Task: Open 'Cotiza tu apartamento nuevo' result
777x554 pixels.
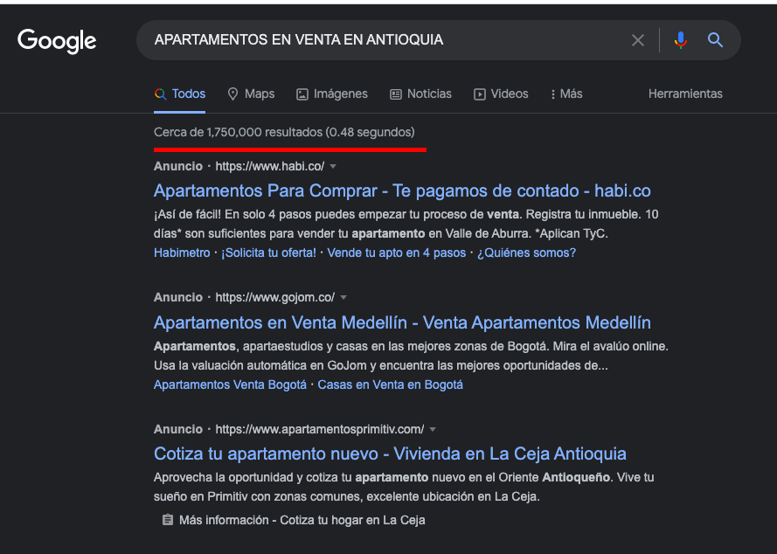Action: click(x=390, y=454)
